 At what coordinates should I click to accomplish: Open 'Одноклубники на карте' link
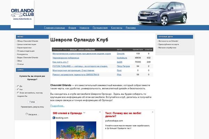[169, 44]
